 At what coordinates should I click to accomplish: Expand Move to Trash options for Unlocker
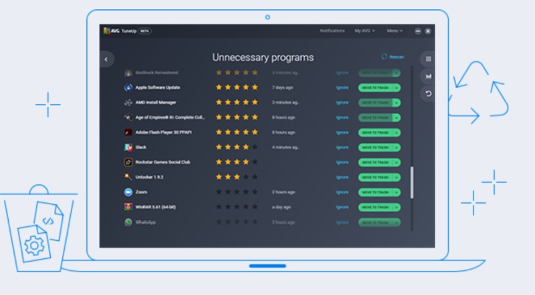(x=397, y=178)
